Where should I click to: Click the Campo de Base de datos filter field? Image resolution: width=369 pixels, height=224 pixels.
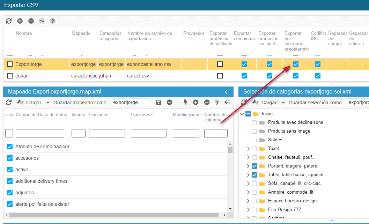pyautogui.click(x=40, y=133)
